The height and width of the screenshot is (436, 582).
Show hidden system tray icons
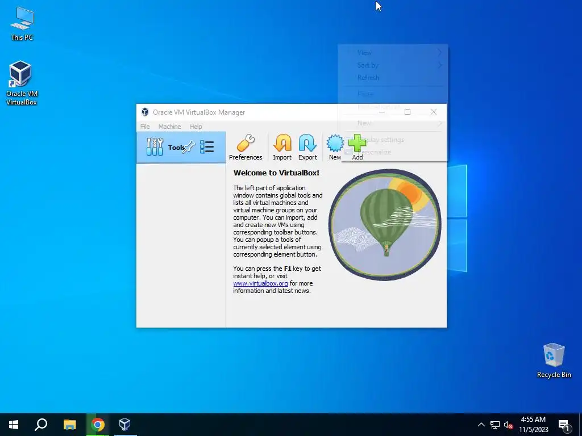pyautogui.click(x=481, y=425)
